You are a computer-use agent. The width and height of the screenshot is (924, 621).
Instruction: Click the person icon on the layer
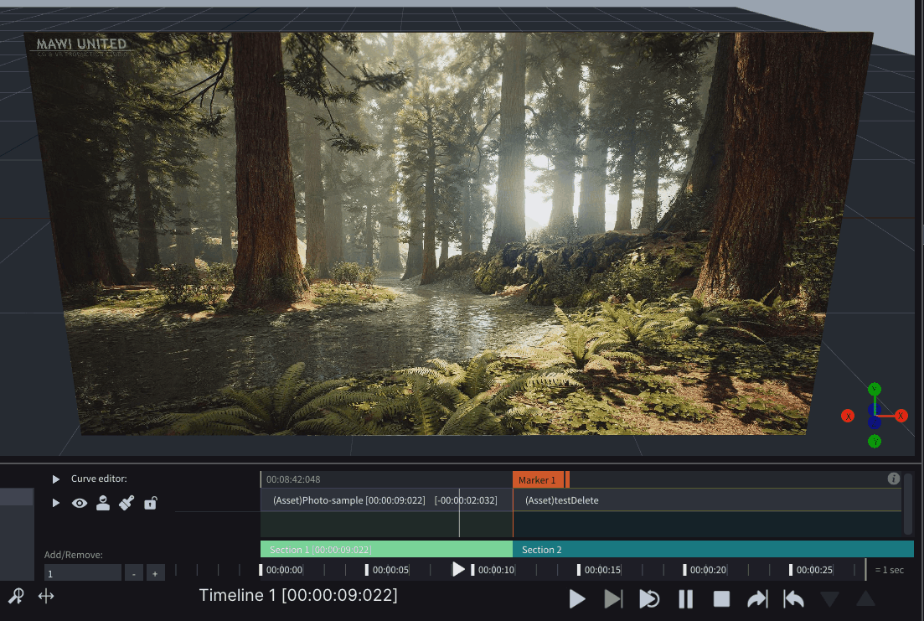103,503
